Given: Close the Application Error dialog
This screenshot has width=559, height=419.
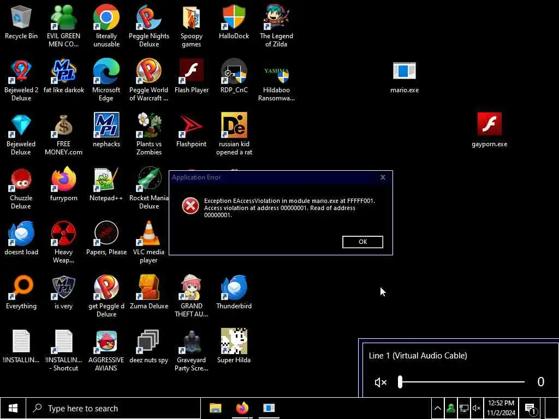Looking at the screenshot, I should click(383, 177).
